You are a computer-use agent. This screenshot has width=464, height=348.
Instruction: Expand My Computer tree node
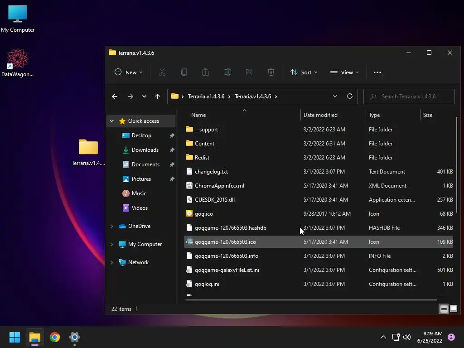[x=111, y=244]
